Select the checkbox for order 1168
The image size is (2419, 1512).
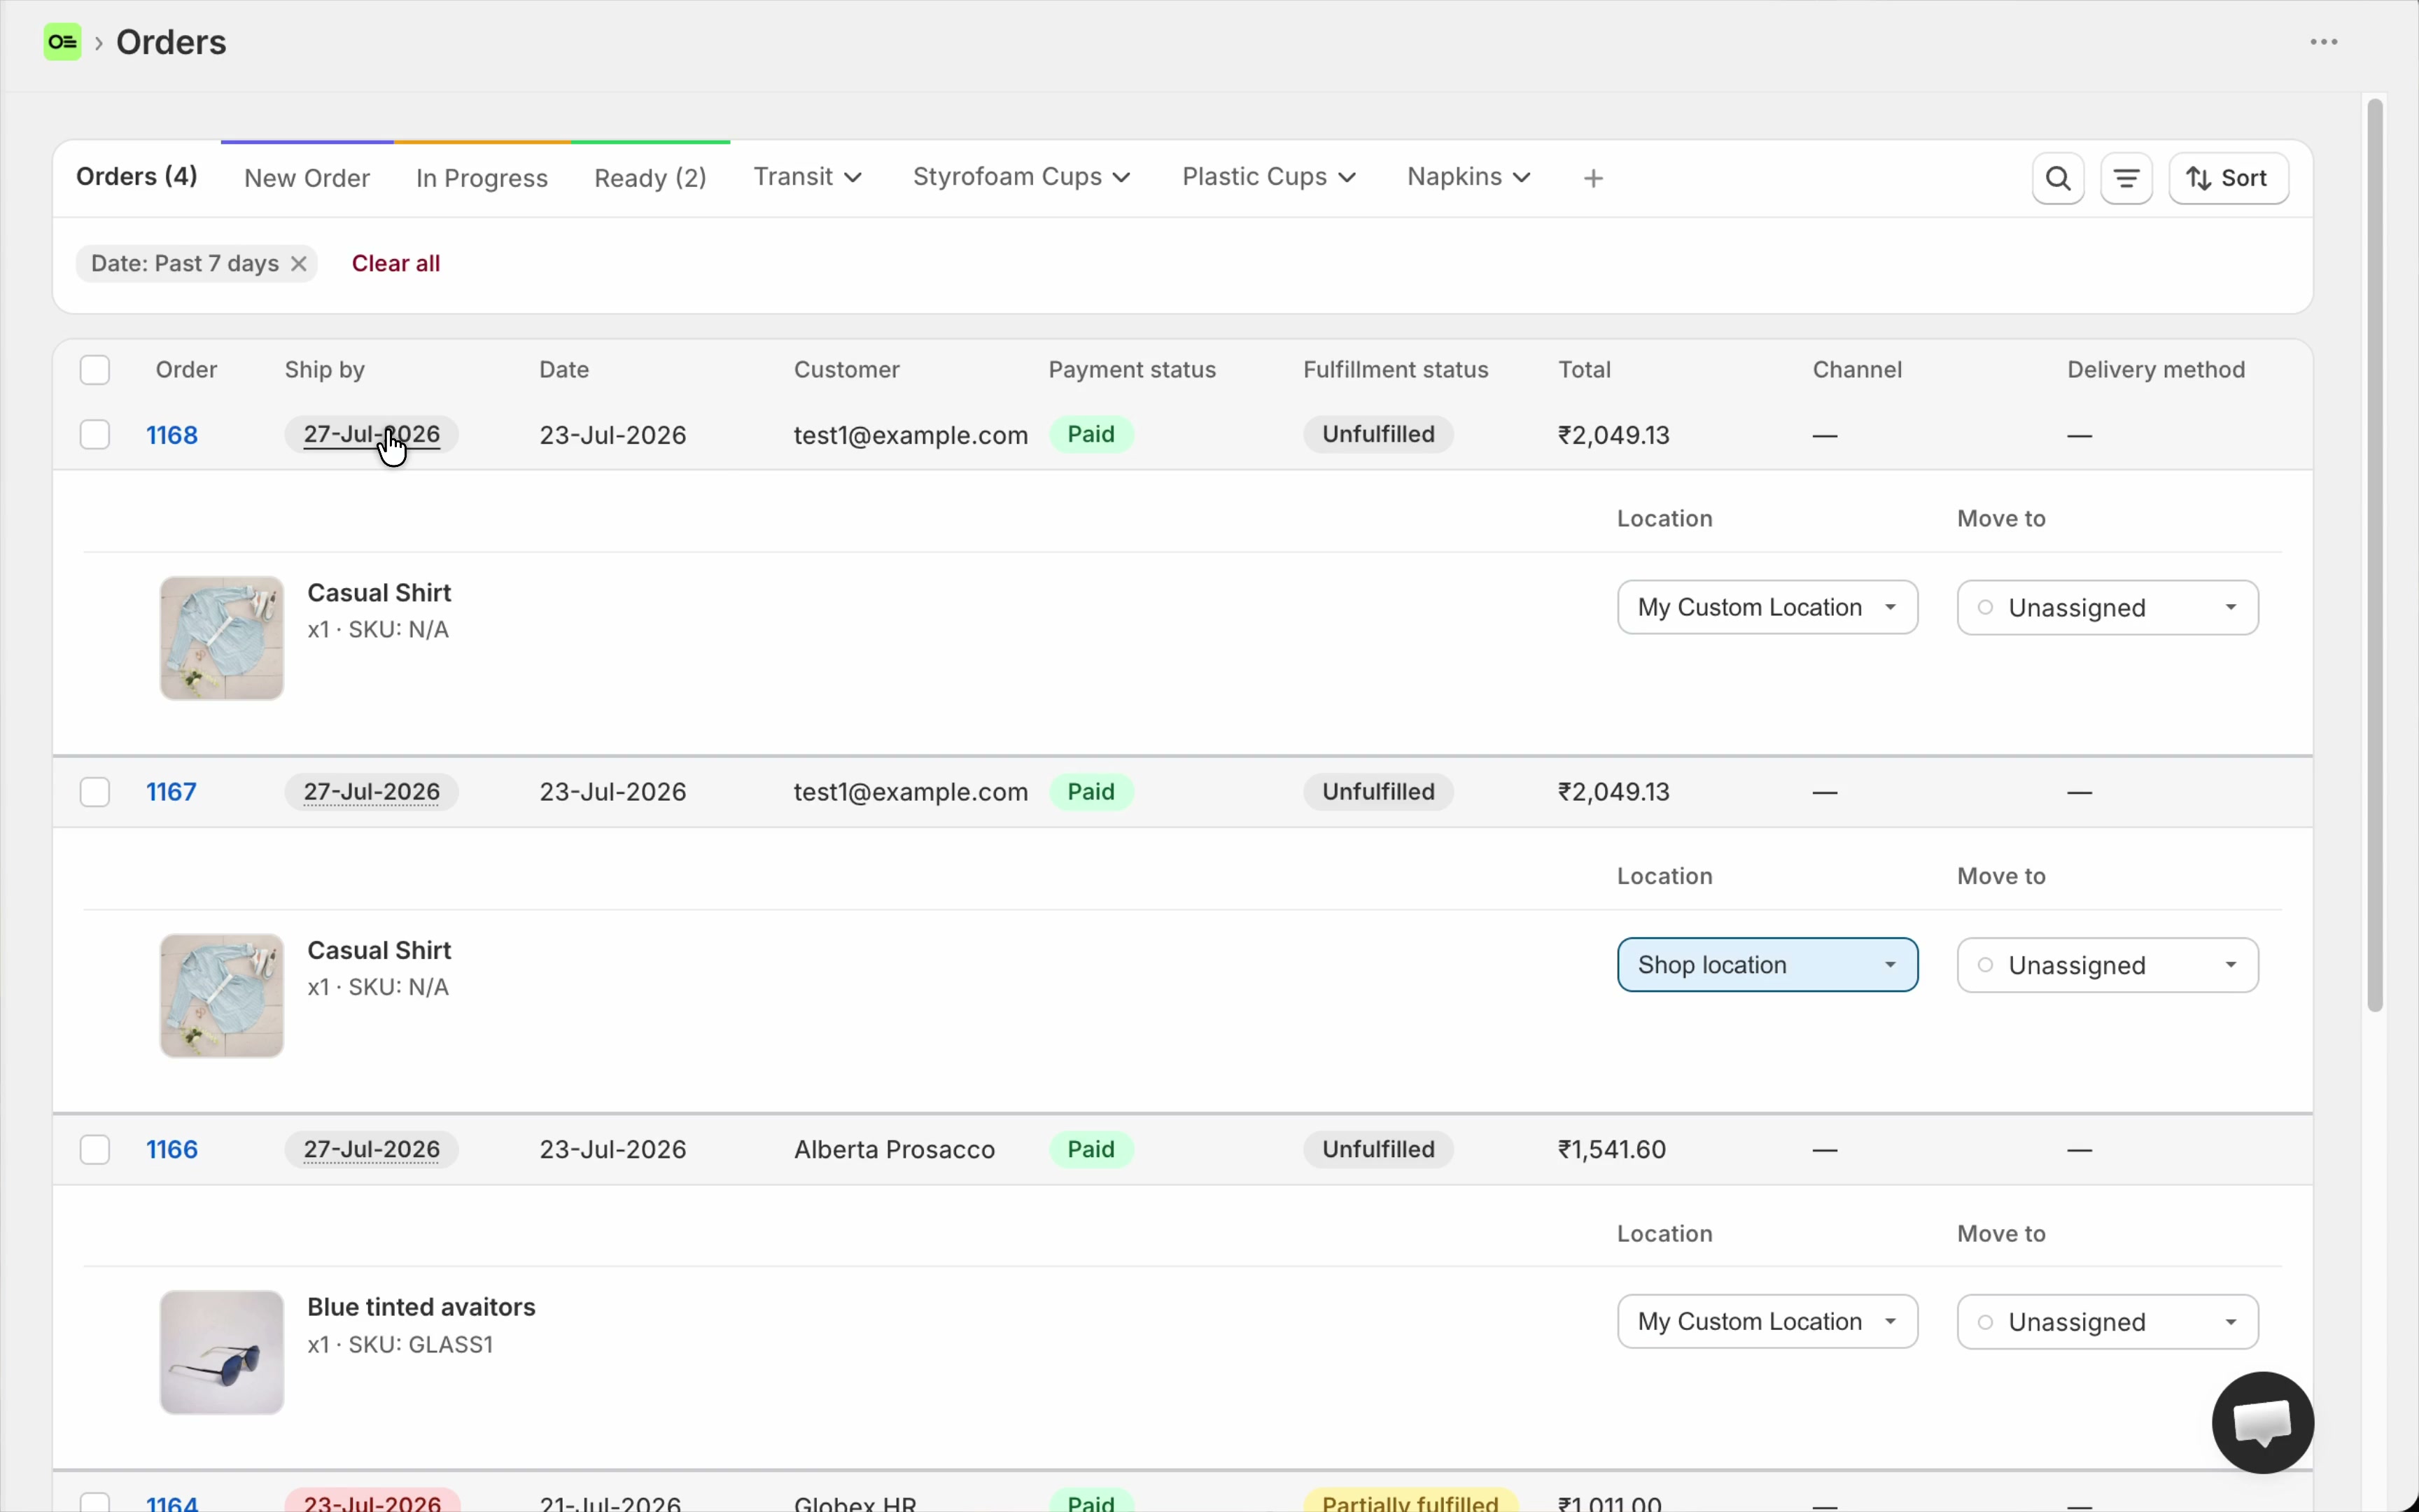pos(95,435)
